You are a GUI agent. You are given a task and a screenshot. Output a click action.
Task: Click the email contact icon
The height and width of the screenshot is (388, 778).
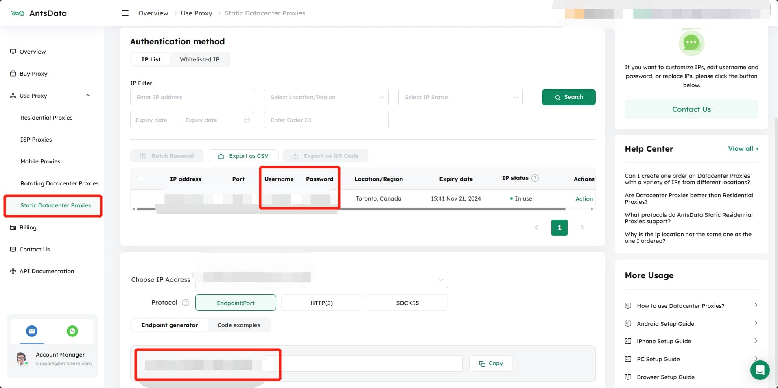[x=32, y=331]
